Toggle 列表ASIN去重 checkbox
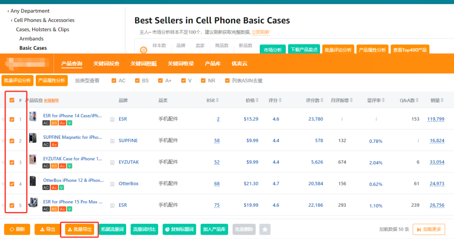Viewport: 454px width, 239px height. coord(227,81)
